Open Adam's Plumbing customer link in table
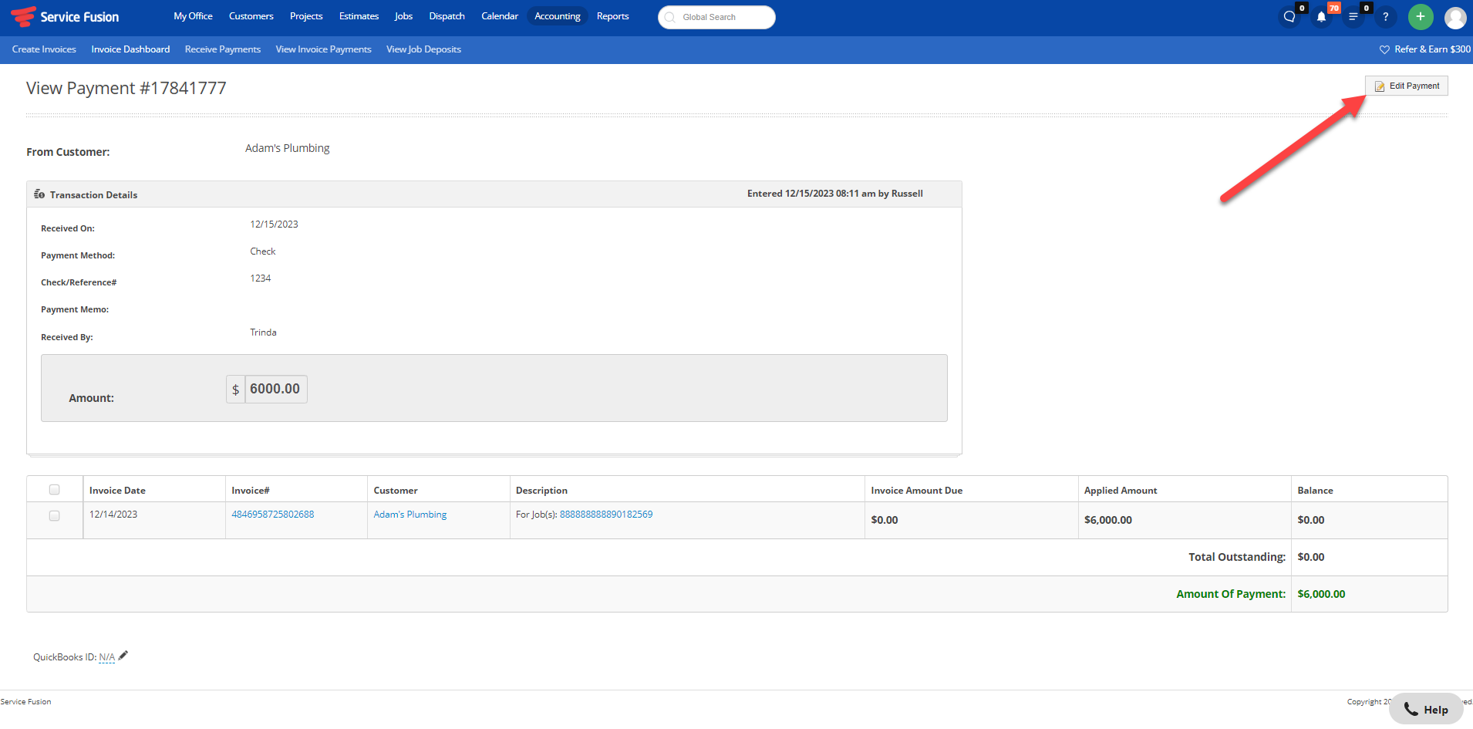 [x=410, y=515]
